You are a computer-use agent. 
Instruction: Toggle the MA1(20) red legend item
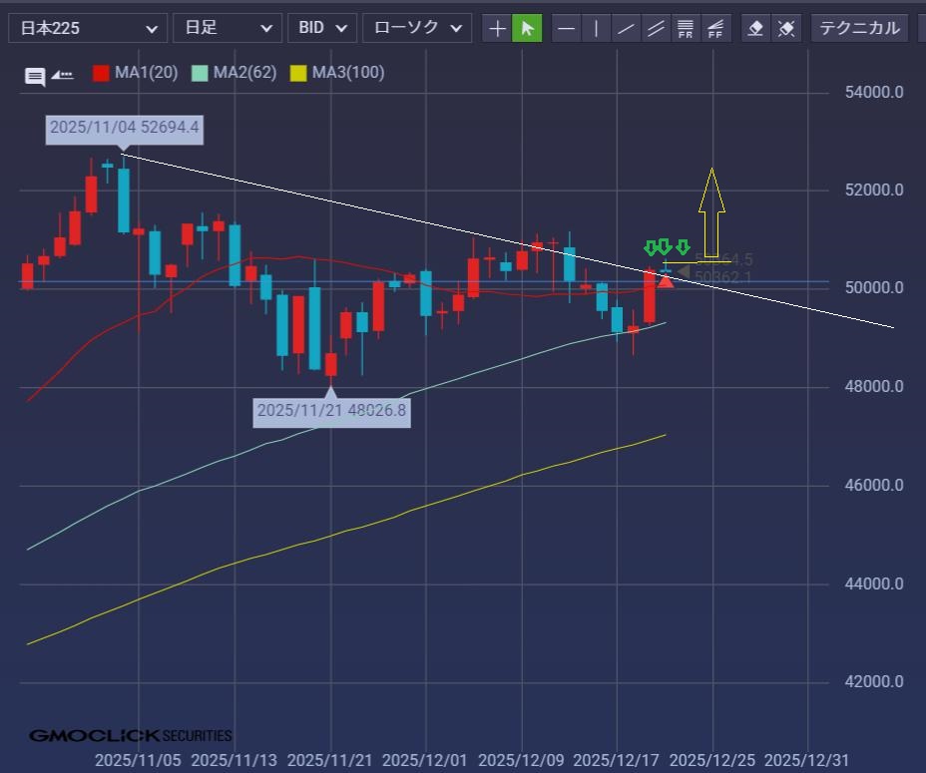click(135, 73)
